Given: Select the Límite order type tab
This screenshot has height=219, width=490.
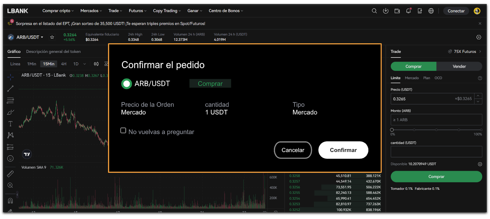Looking at the screenshot, I should tap(395, 78).
